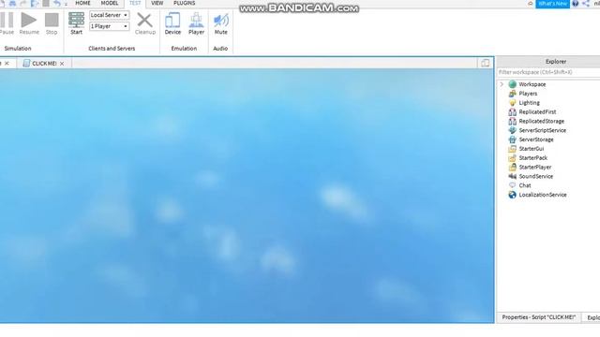Select the ServerScriptService icon

[x=512, y=130]
